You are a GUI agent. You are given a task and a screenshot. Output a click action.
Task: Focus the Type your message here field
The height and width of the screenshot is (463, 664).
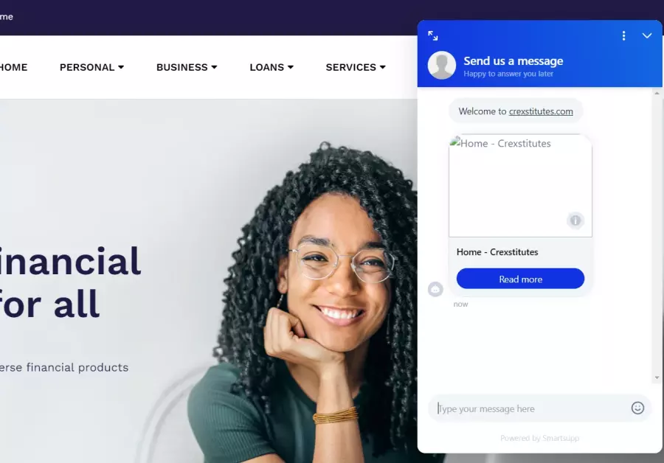coord(531,408)
